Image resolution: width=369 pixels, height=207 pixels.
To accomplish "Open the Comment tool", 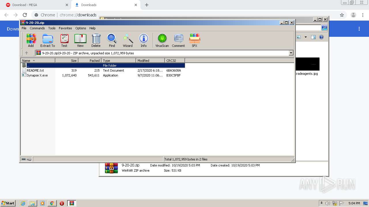I will point(178,40).
